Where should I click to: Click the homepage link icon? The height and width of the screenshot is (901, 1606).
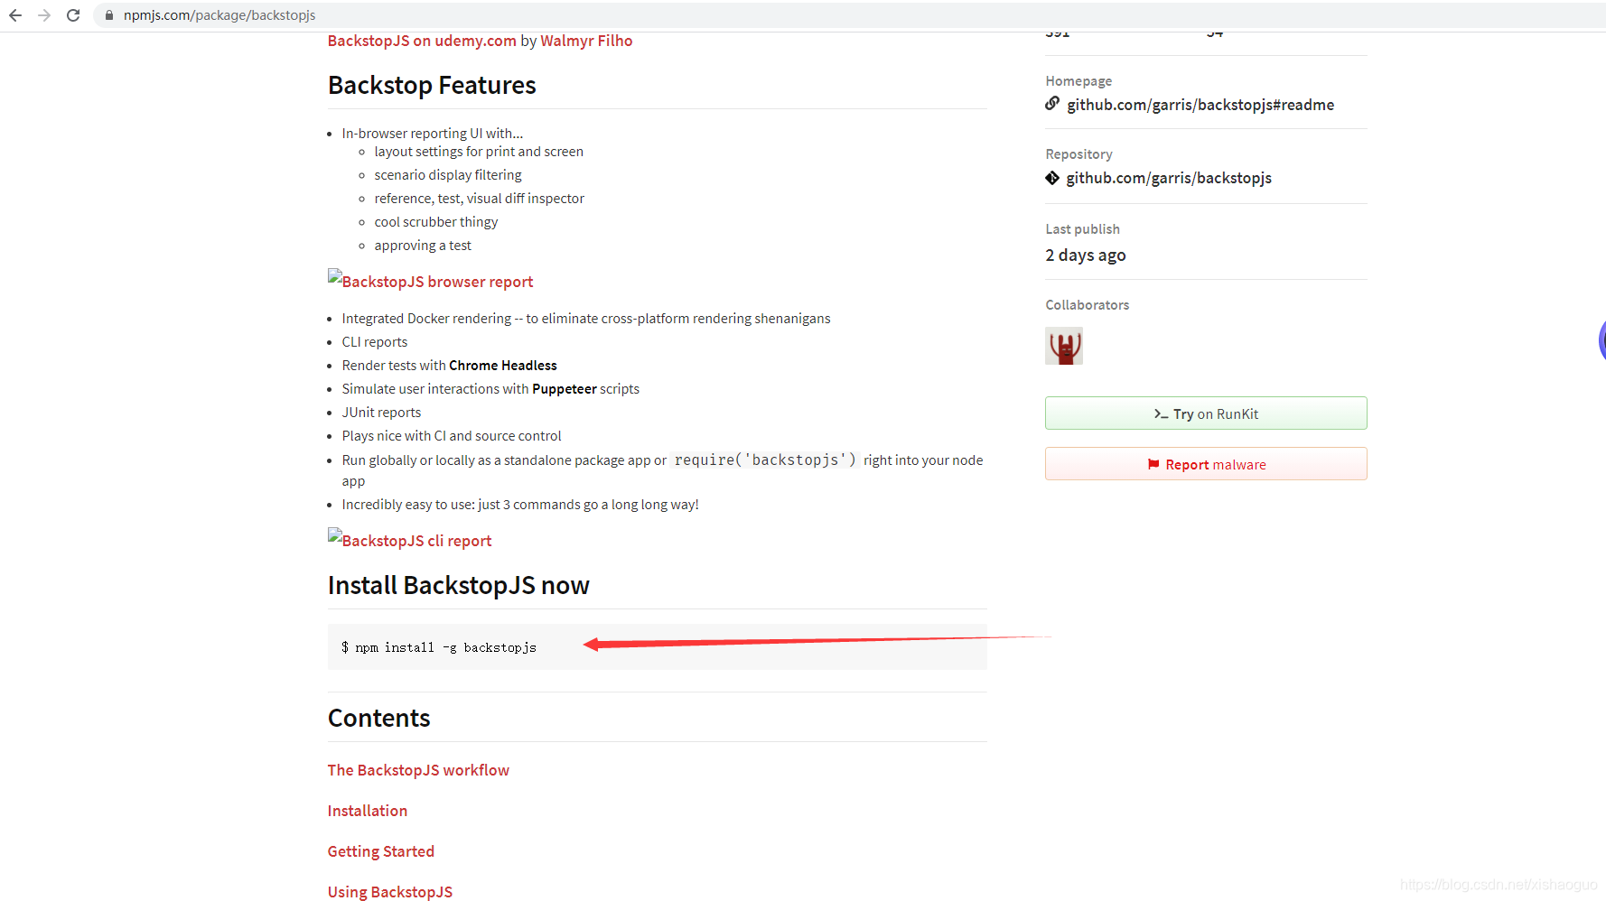(x=1052, y=104)
